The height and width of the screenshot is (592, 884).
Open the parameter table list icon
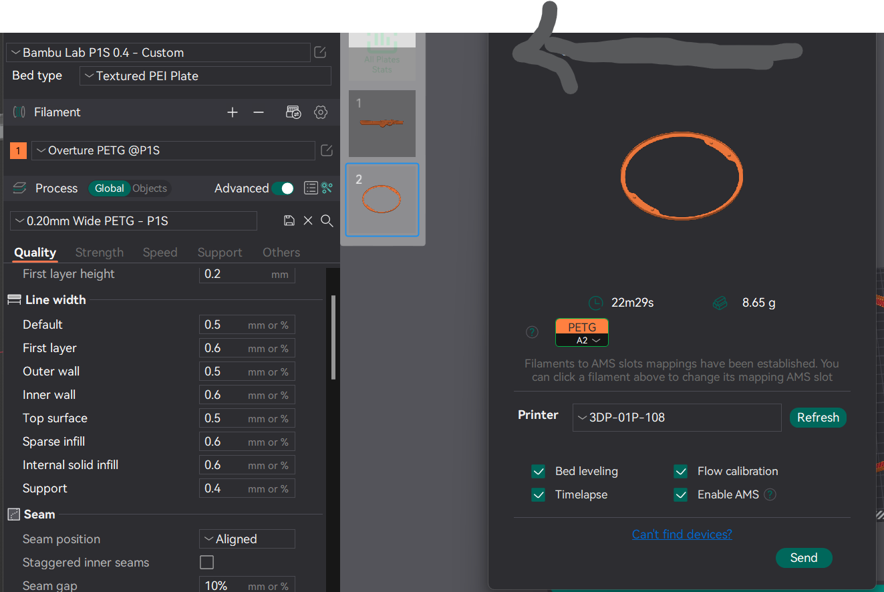click(311, 188)
